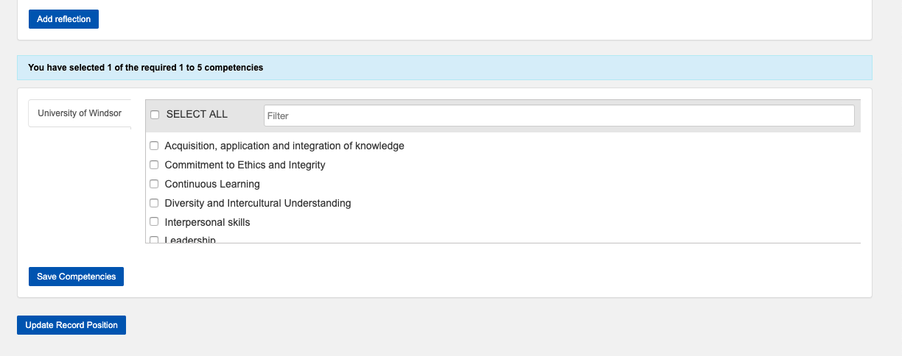Viewport: 902px width, 356px height.
Task: Select the University of Windsor tab
Action: pyautogui.click(x=80, y=113)
